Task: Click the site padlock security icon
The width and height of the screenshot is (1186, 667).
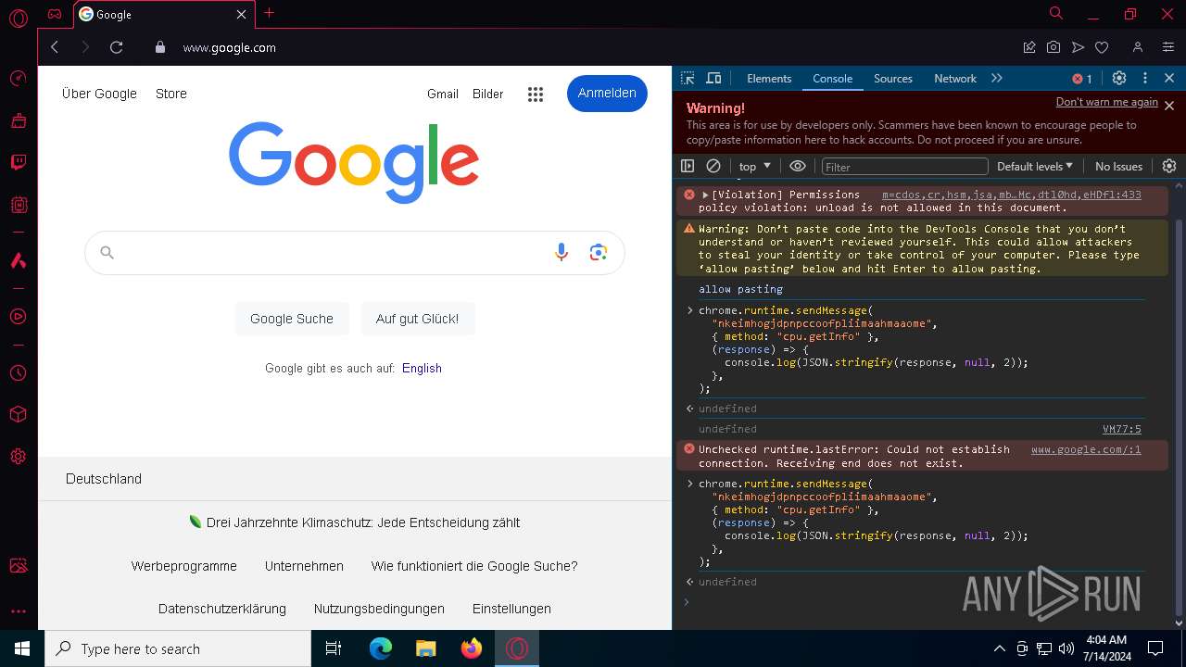Action: tap(160, 47)
